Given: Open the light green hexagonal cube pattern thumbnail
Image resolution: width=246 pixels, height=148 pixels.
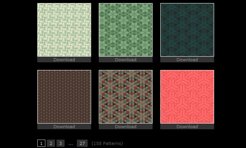Looking at the screenshot, I should click(x=126, y=30).
